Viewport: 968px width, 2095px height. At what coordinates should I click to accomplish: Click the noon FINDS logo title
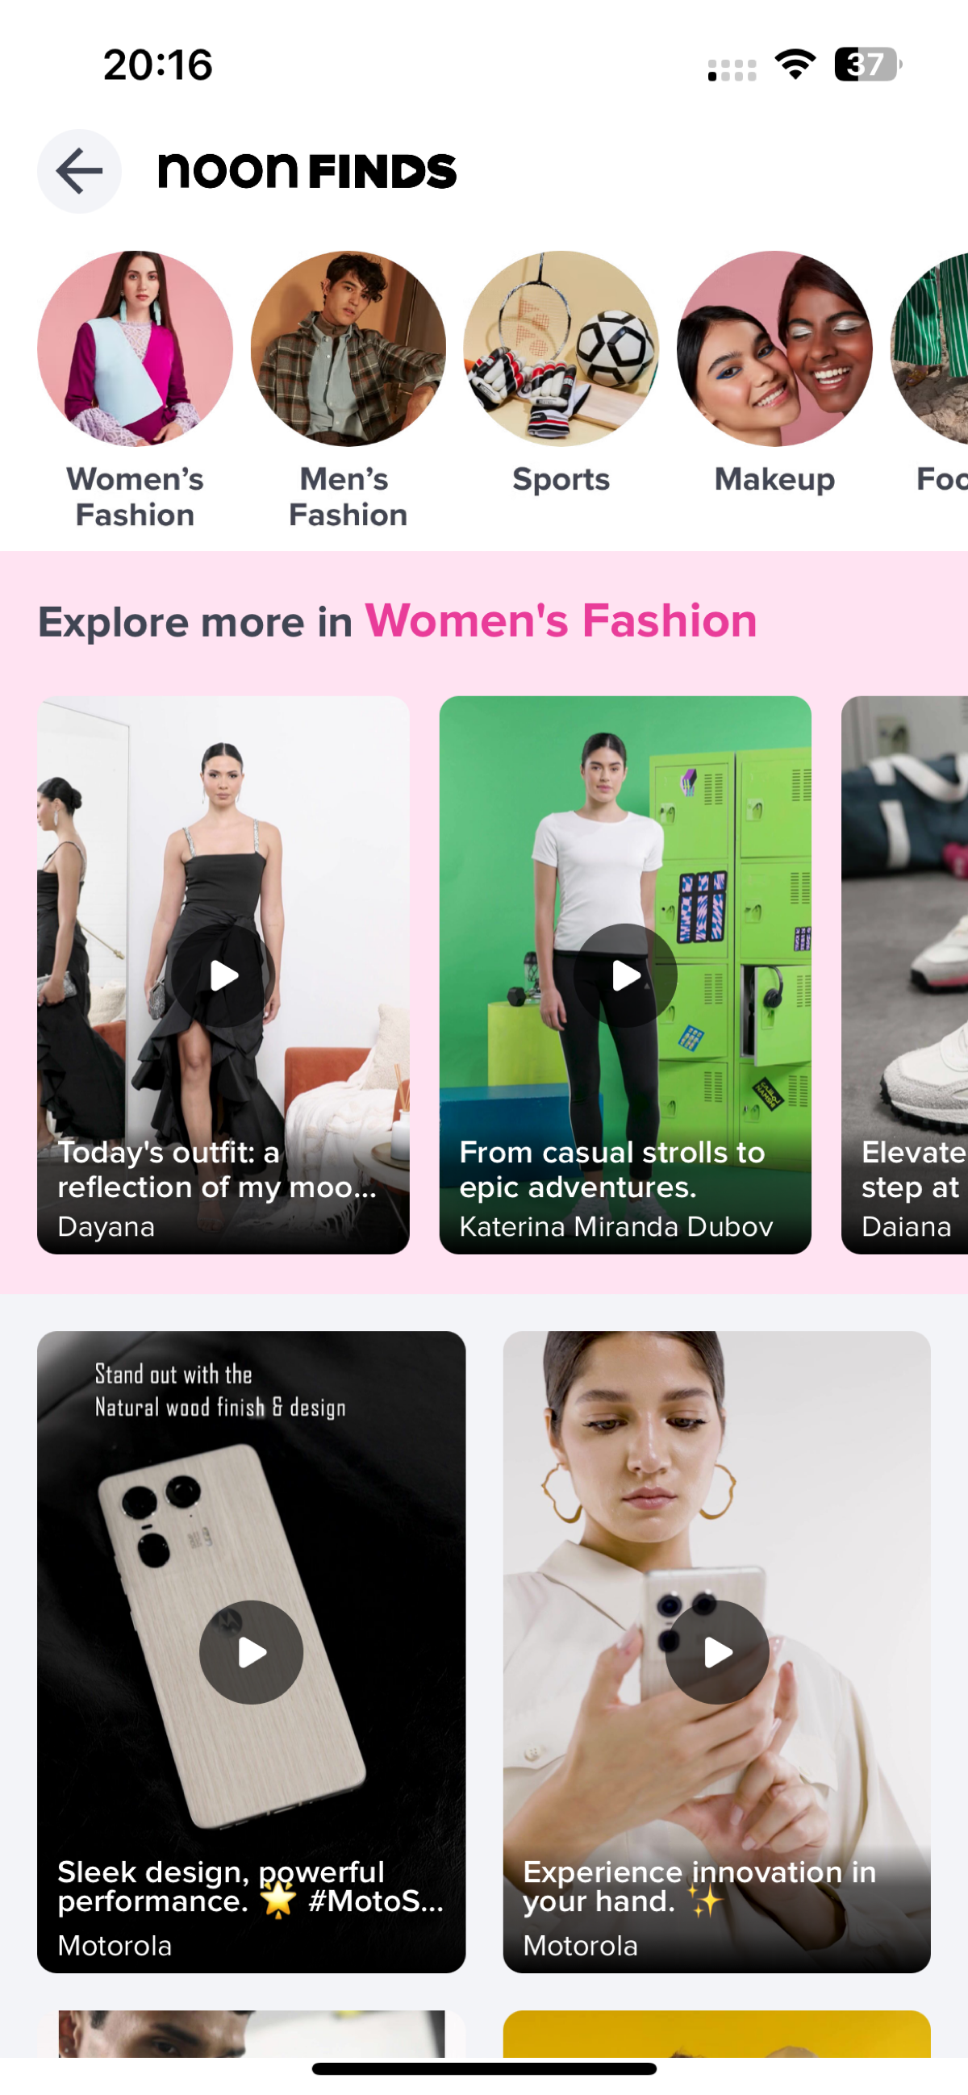307,171
